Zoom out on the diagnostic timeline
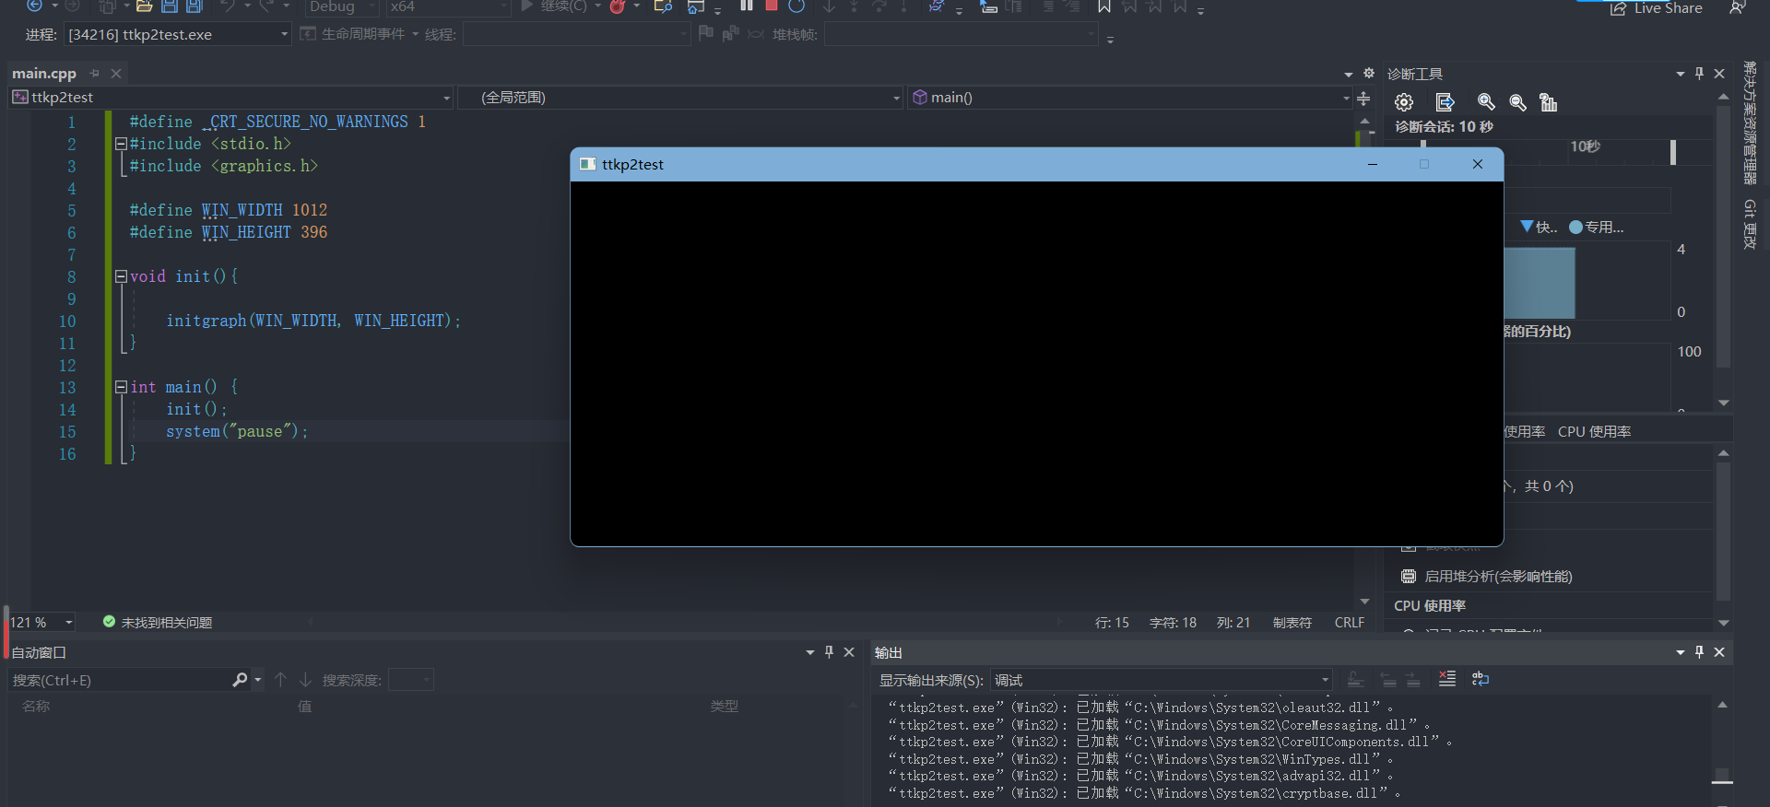Viewport: 1770px width, 807px height. 1517,102
